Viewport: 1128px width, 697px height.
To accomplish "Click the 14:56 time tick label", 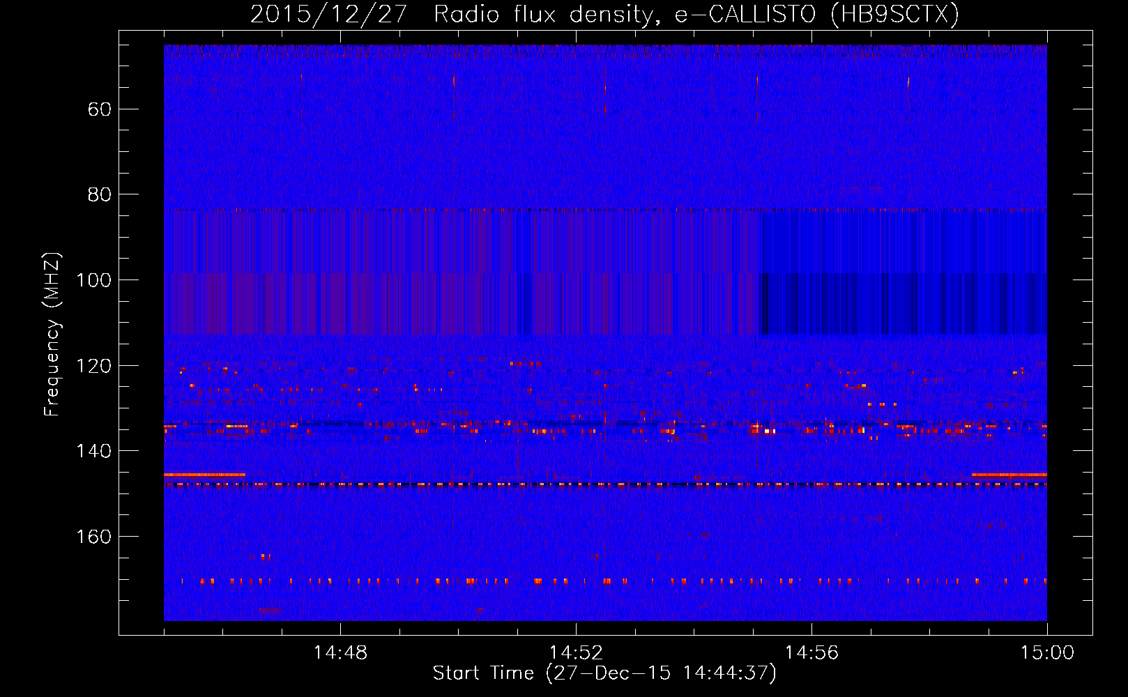I will 811,653.
